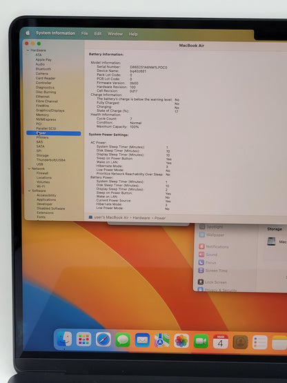The height and width of the screenshot is (383, 287).
Task: Select Controller in the sidebar
Action: coord(43,83)
